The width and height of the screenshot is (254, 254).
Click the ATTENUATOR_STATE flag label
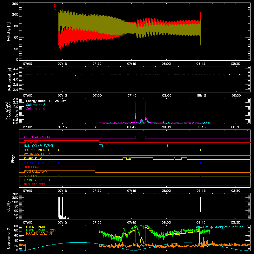pos(38,137)
